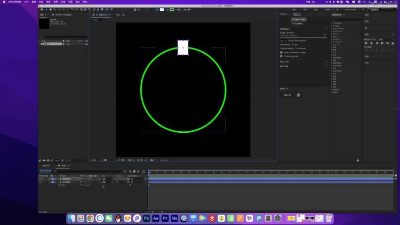Expand Boris FX Mocha effects category
The height and width of the screenshot is (225, 400).
pyautogui.click(x=332, y=28)
